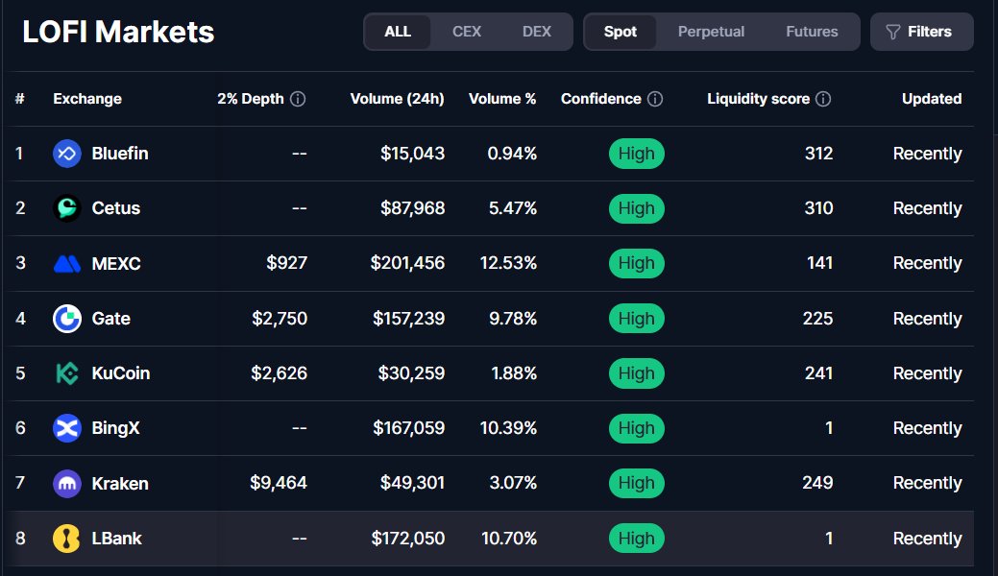Click the 12.53% volume share for MEXC
The width and height of the screenshot is (998, 576).
508,263
